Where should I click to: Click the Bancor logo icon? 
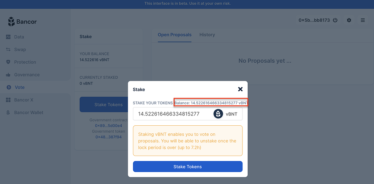11,21
